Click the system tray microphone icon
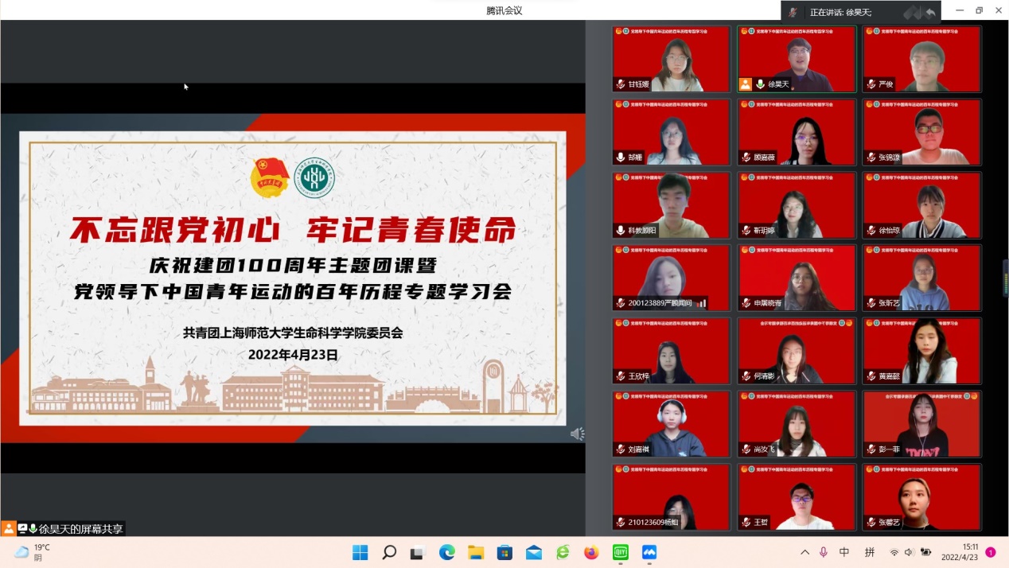Screen dimensions: 1009x568 pos(823,552)
